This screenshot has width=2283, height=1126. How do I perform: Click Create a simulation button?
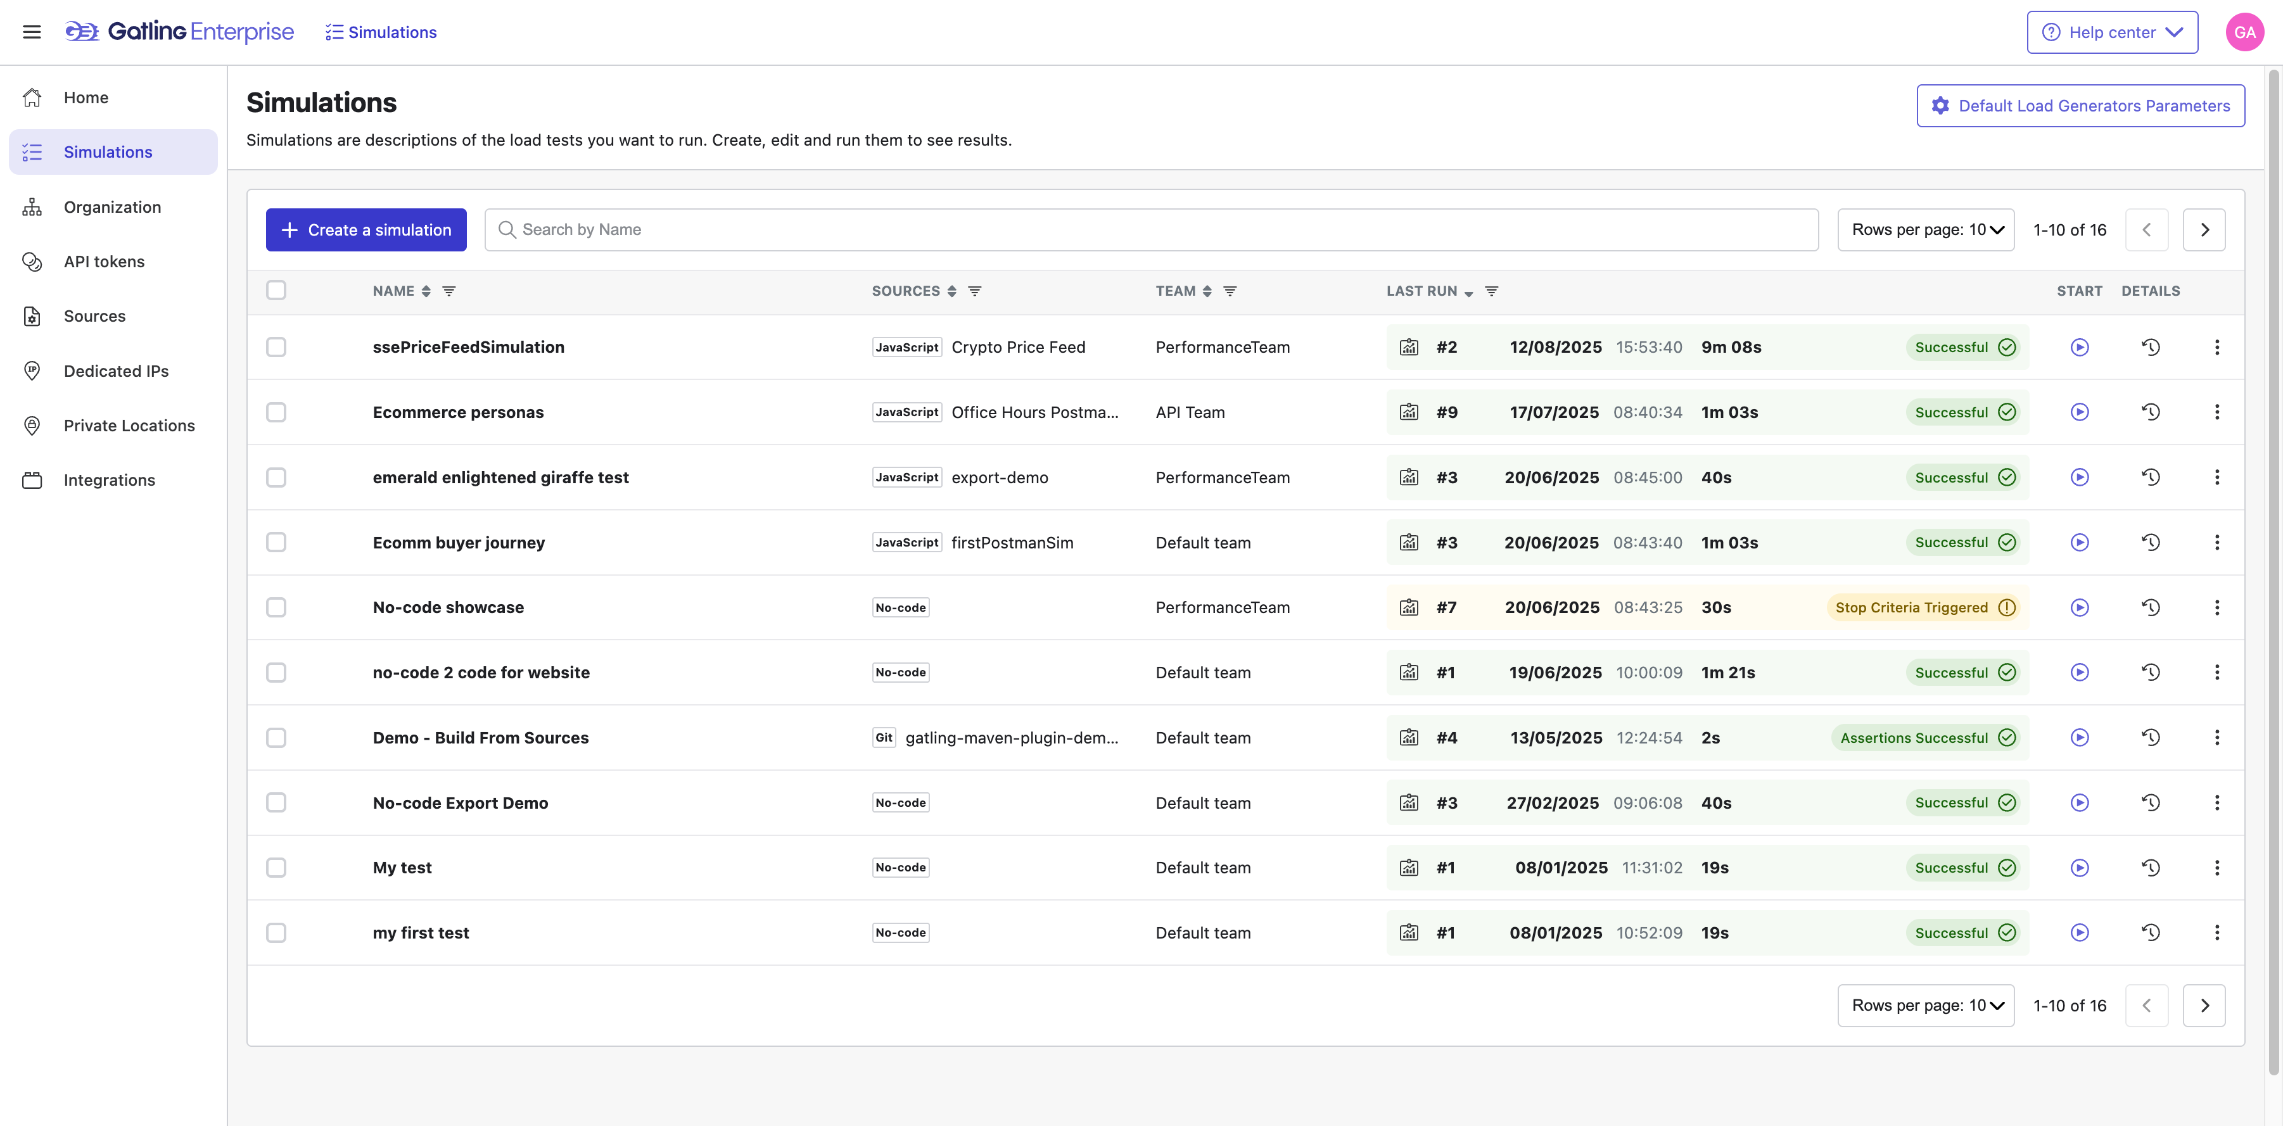click(x=366, y=229)
